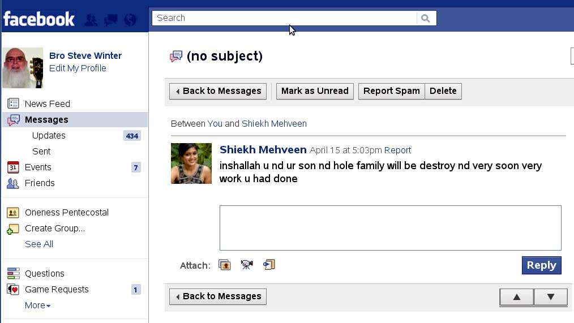Click Edit My Profile link
Screen dimensions: 574x323
pos(78,68)
